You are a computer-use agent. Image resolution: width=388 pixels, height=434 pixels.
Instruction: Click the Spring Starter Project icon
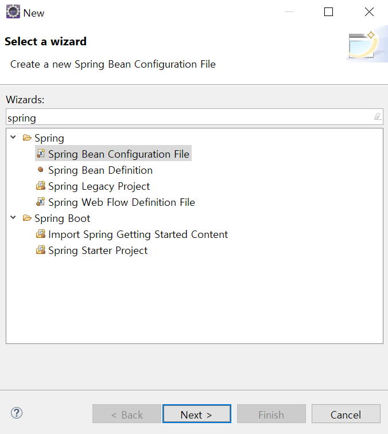[x=41, y=249]
